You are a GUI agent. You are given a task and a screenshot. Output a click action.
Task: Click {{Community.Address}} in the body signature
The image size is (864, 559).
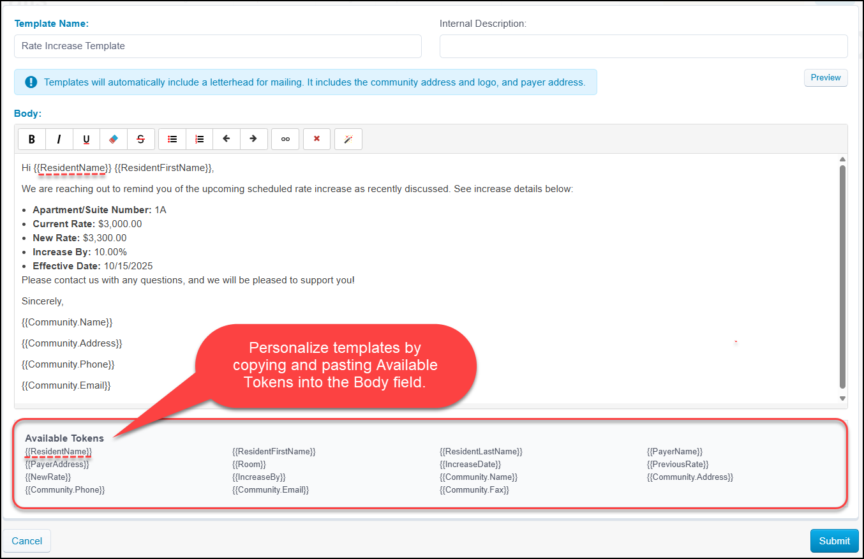[x=71, y=343]
